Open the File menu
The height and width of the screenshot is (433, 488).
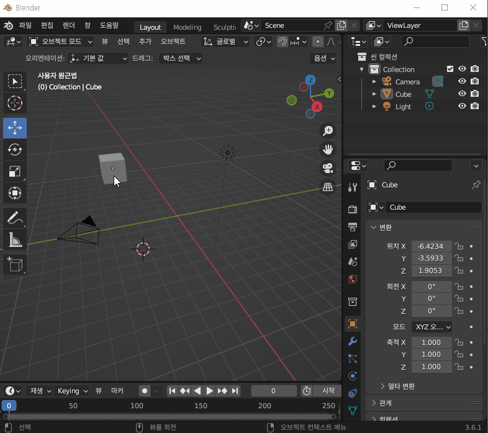point(25,25)
